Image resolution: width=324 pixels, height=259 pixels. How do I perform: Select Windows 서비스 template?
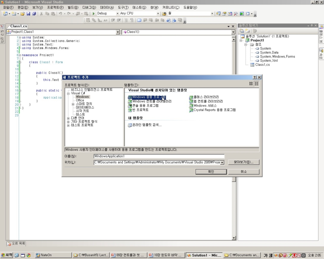[x=203, y=106]
